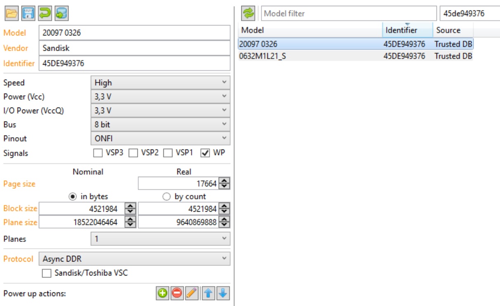Image resolution: width=500 pixels, height=306 pixels.
Task: Click the real Plane size spinner arrows
Action: 224,222
